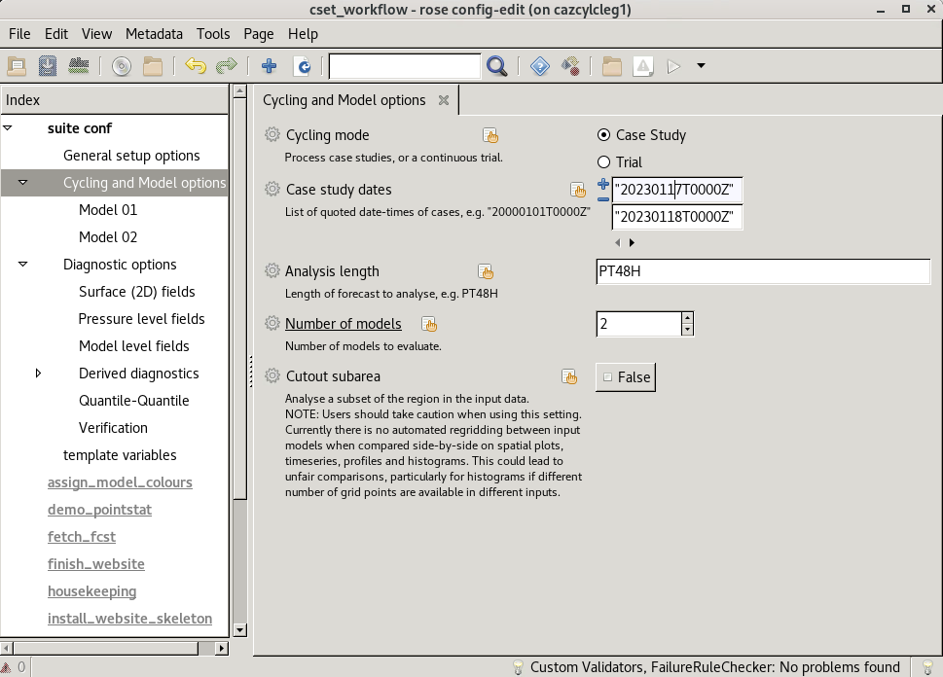The height and width of the screenshot is (677, 943).
Task: Click the Index panel vertical scrollbar
Action: (239, 361)
